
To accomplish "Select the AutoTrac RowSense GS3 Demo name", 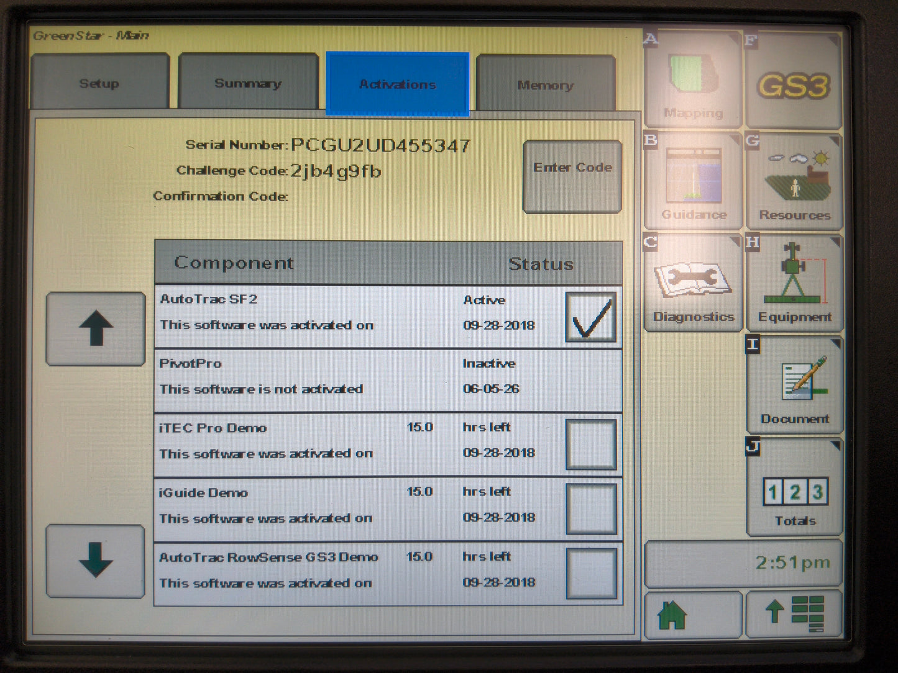I will click(x=268, y=558).
